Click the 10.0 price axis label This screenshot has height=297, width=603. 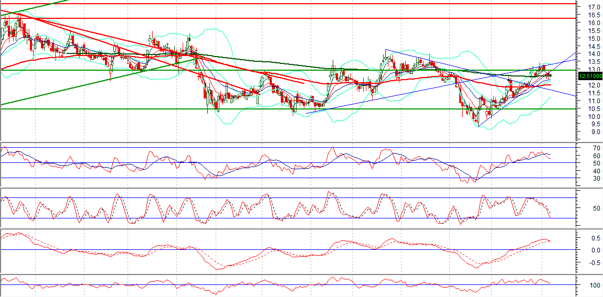595,117
